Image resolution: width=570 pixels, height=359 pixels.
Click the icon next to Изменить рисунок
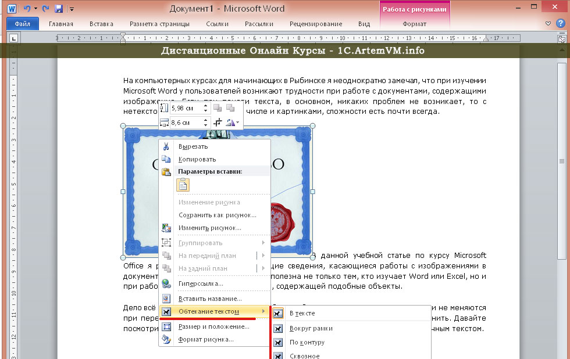[166, 228]
